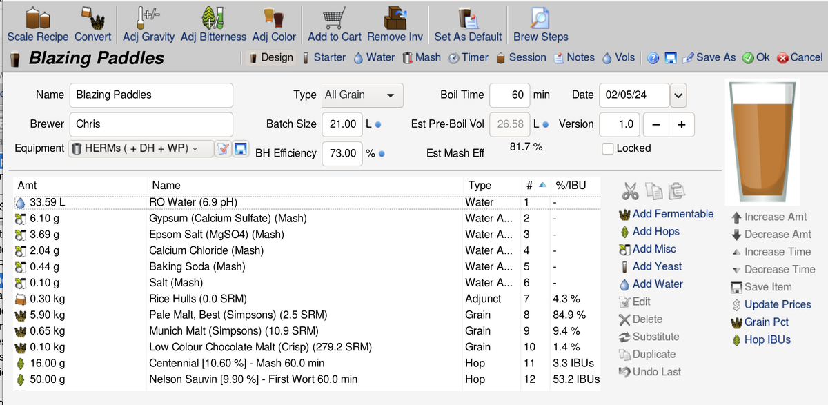
Task: Toggle the Locked checkbox
Action: (608, 148)
